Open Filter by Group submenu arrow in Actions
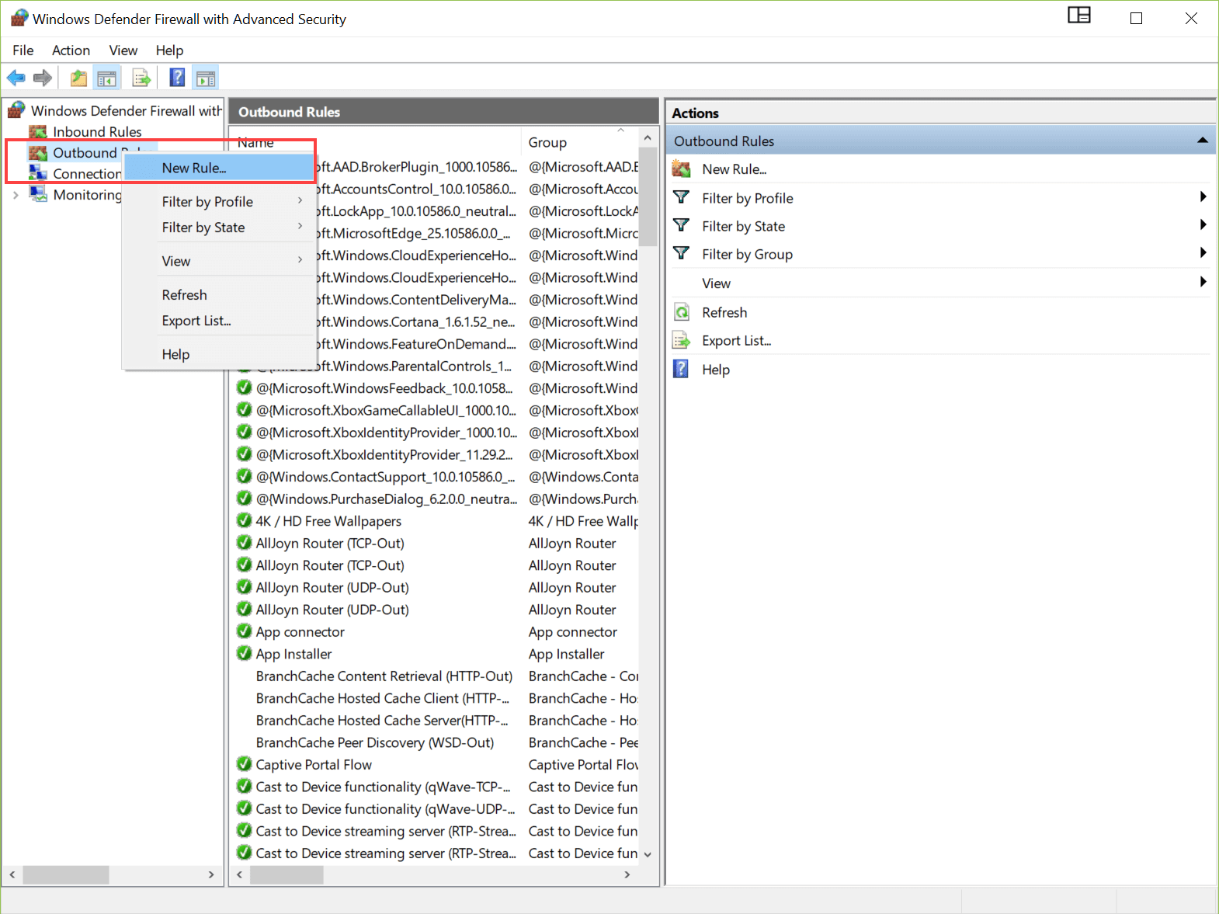Image resolution: width=1219 pixels, height=914 pixels. click(1203, 253)
